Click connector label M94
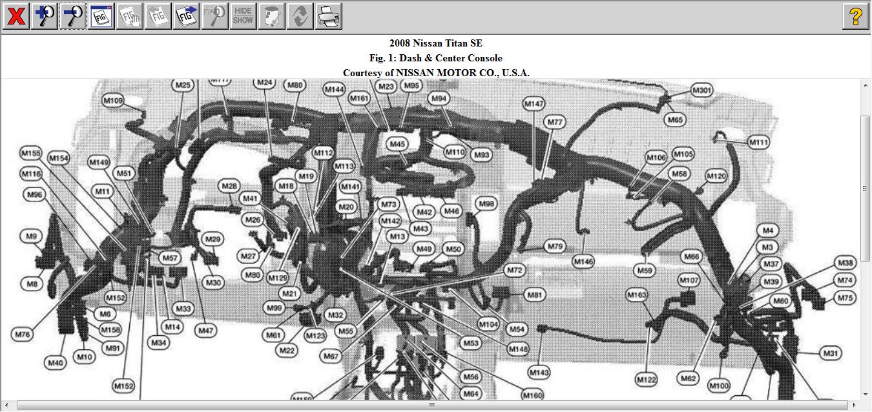 pos(439,98)
